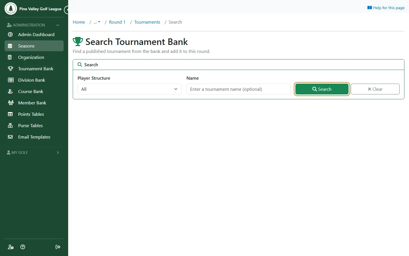Click the tournament Name input field
This screenshot has width=409, height=256.
coord(239,89)
